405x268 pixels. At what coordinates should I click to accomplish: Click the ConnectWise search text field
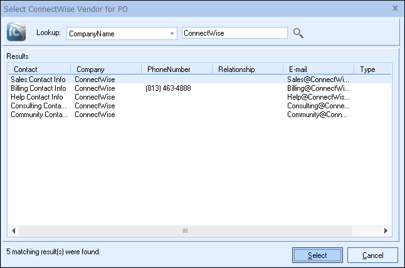pyautogui.click(x=234, y=33)
